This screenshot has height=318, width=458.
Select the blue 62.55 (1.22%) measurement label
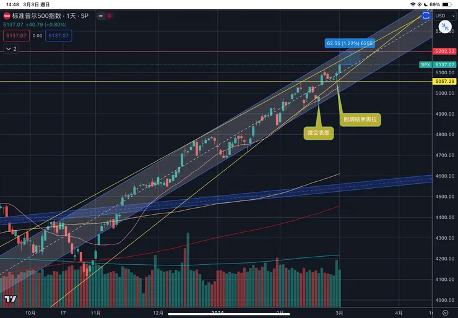(349, 43)
